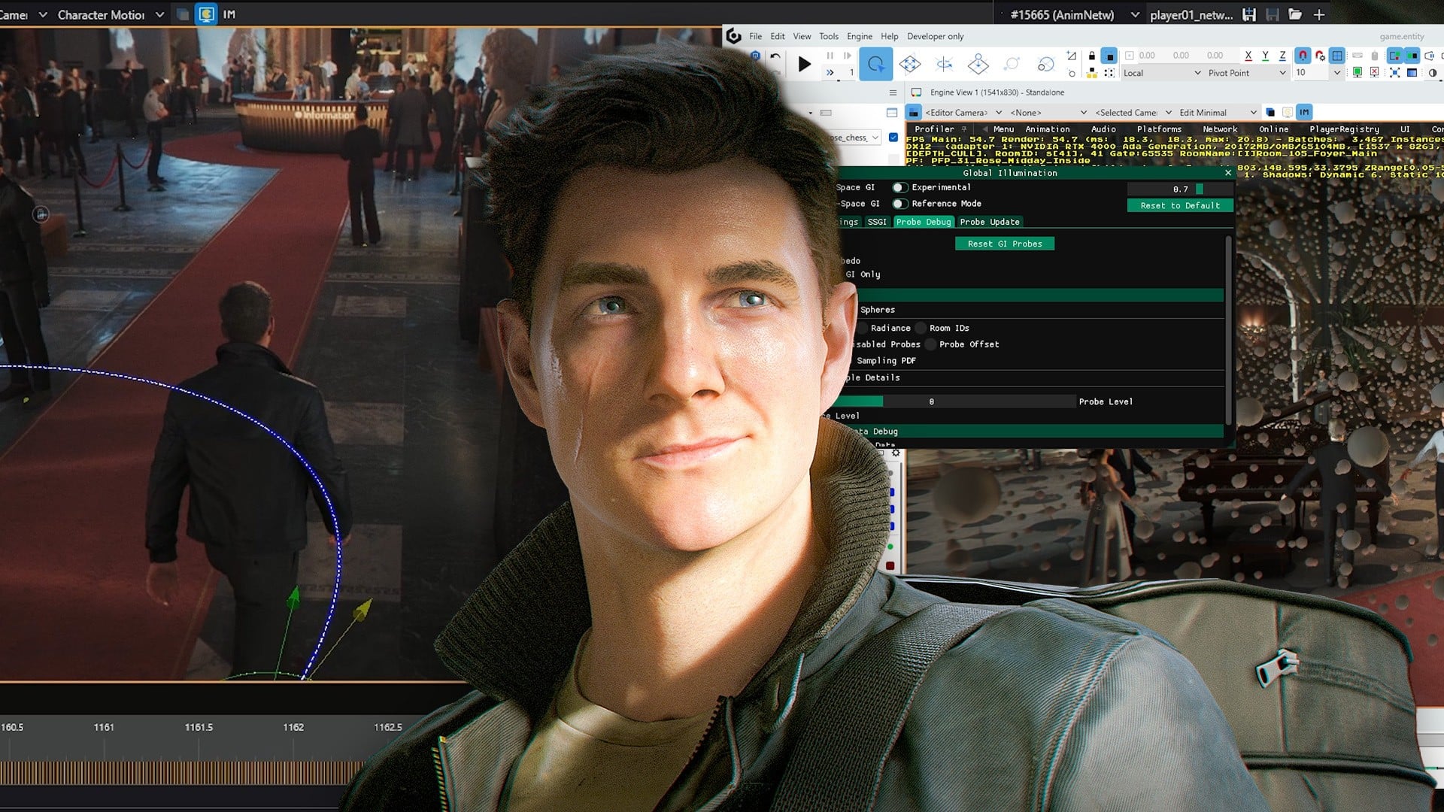This screenshot has width=1444, height=812.
Task: Click the green monitor icon
Action: click(x=1357, y=73)
